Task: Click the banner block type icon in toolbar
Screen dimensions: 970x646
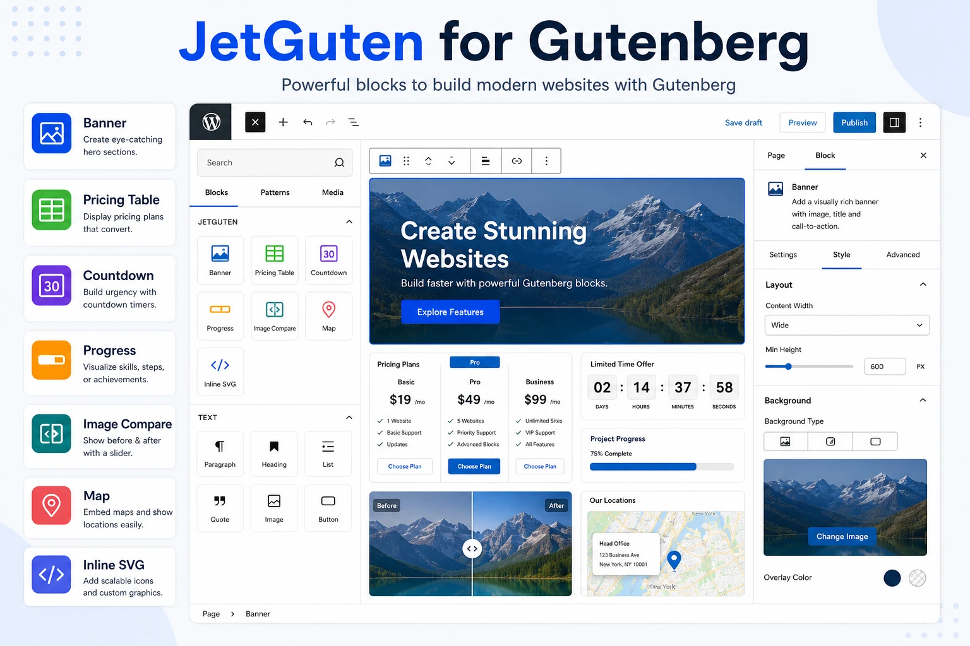Action: click(x=385, y=161)
